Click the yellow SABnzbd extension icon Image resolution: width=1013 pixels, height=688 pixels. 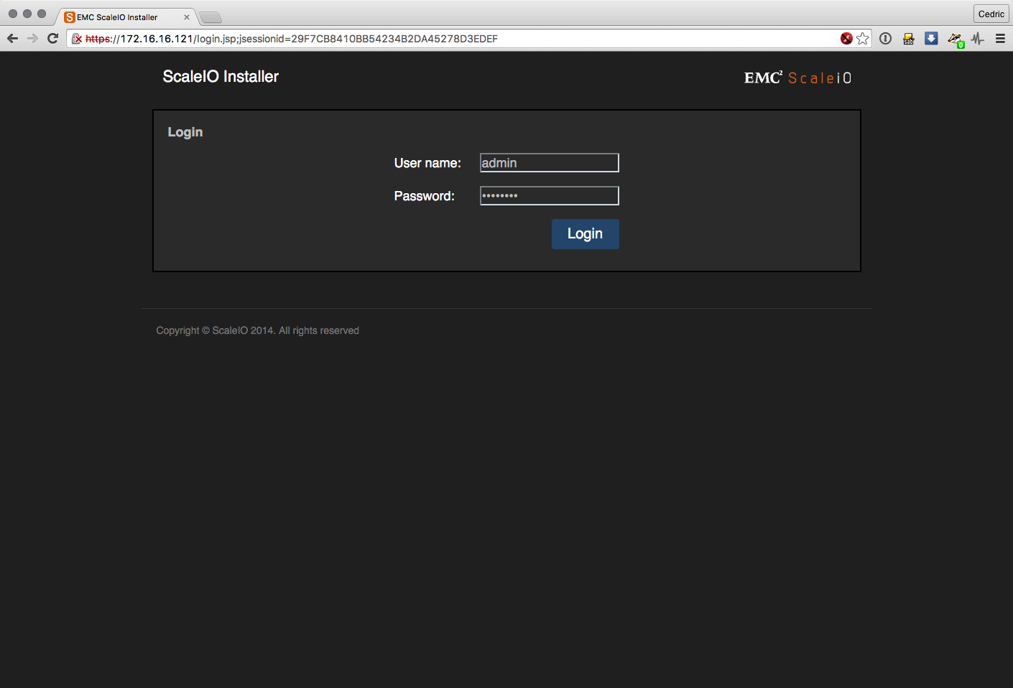click(909, 39)
